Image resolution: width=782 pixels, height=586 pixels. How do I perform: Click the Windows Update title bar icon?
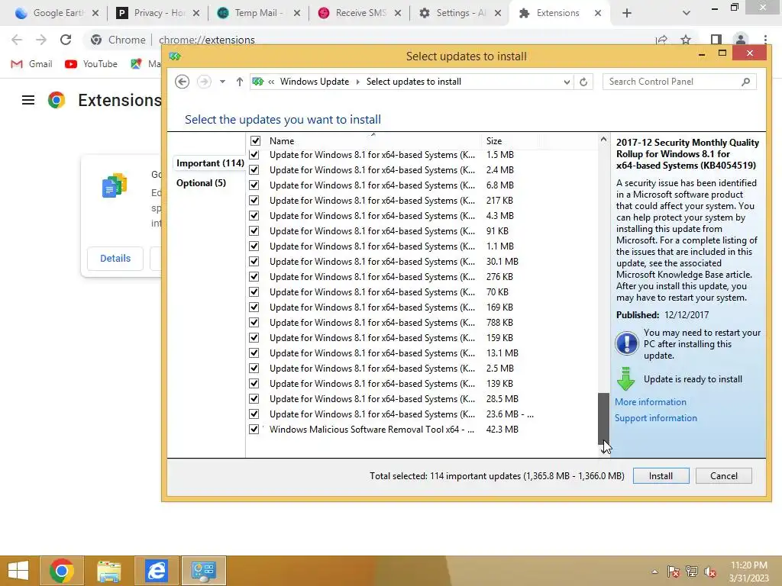175,56
